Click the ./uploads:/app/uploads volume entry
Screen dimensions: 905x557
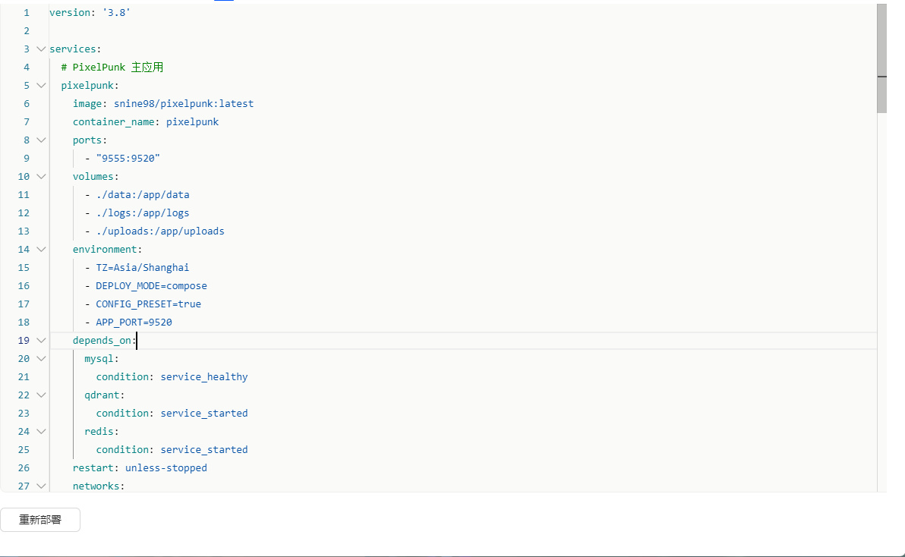(x=159, y=231)
